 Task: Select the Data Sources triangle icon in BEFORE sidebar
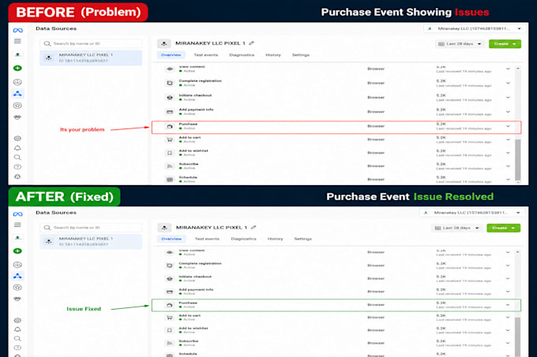(x=17, y=93)
